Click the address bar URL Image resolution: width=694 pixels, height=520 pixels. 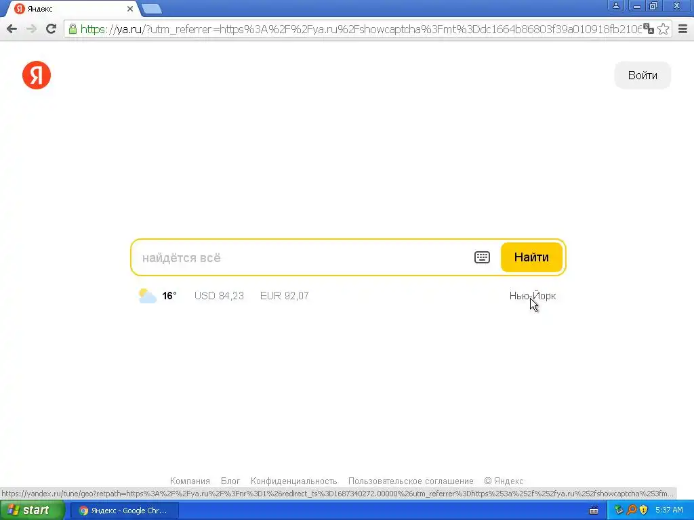[361, 29]
